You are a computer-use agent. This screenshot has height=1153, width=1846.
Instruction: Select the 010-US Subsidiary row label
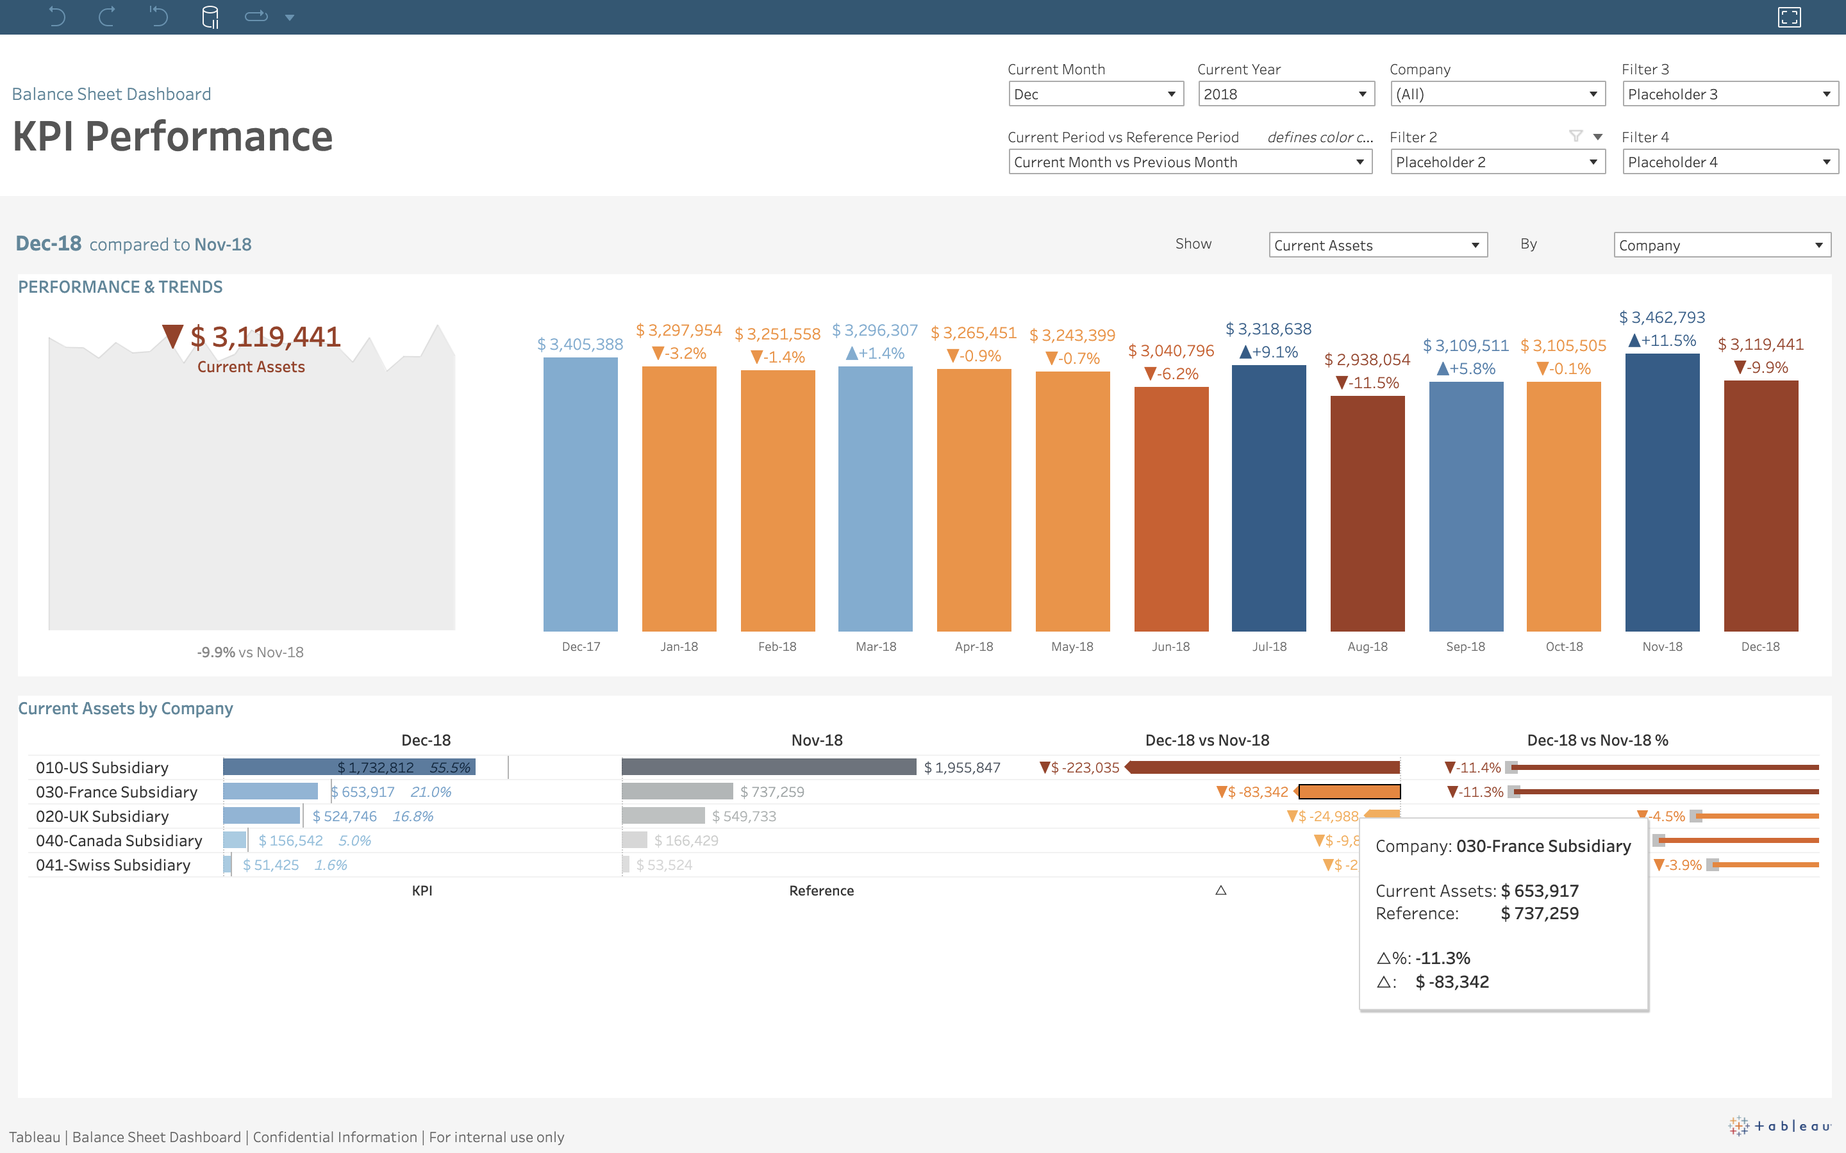coord(102,768)
